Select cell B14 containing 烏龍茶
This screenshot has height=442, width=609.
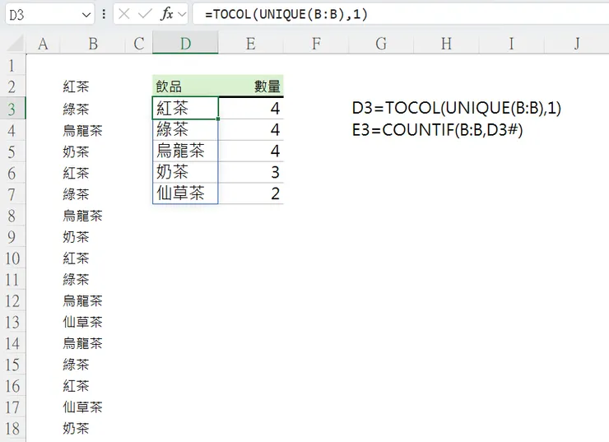[92, 343]
